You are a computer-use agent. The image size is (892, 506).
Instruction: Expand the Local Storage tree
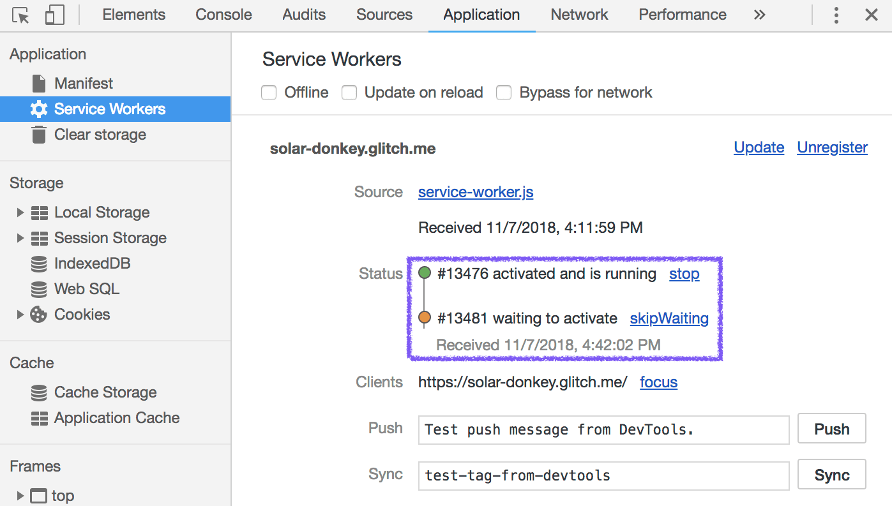click(20, 212)
